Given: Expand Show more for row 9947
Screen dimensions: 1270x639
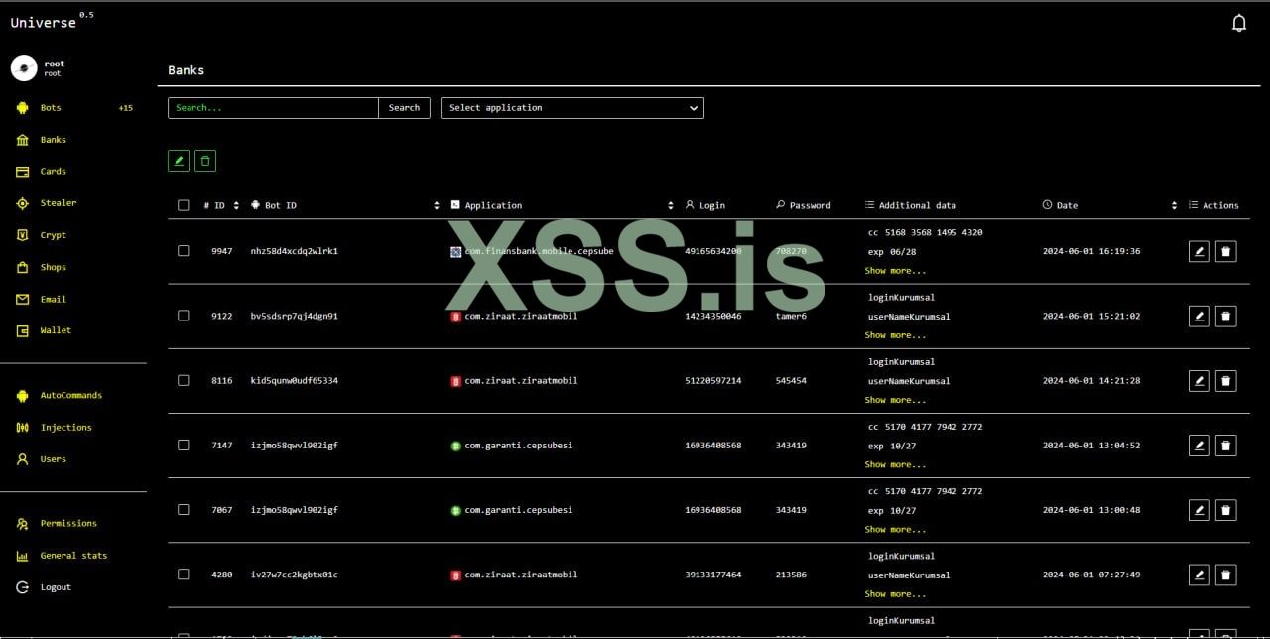Looking at the screenshot, I should 895,271.
